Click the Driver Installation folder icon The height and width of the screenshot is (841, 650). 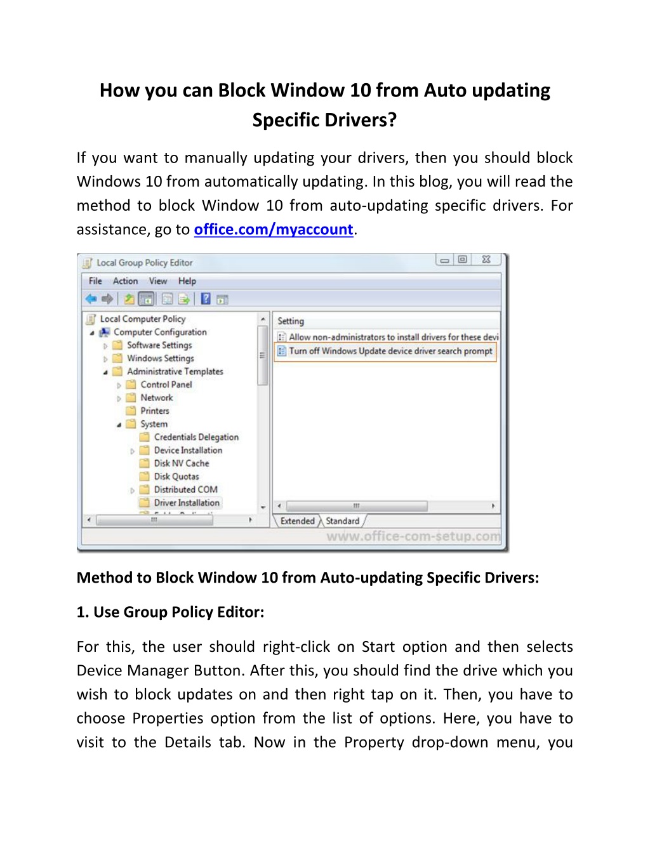145,503
